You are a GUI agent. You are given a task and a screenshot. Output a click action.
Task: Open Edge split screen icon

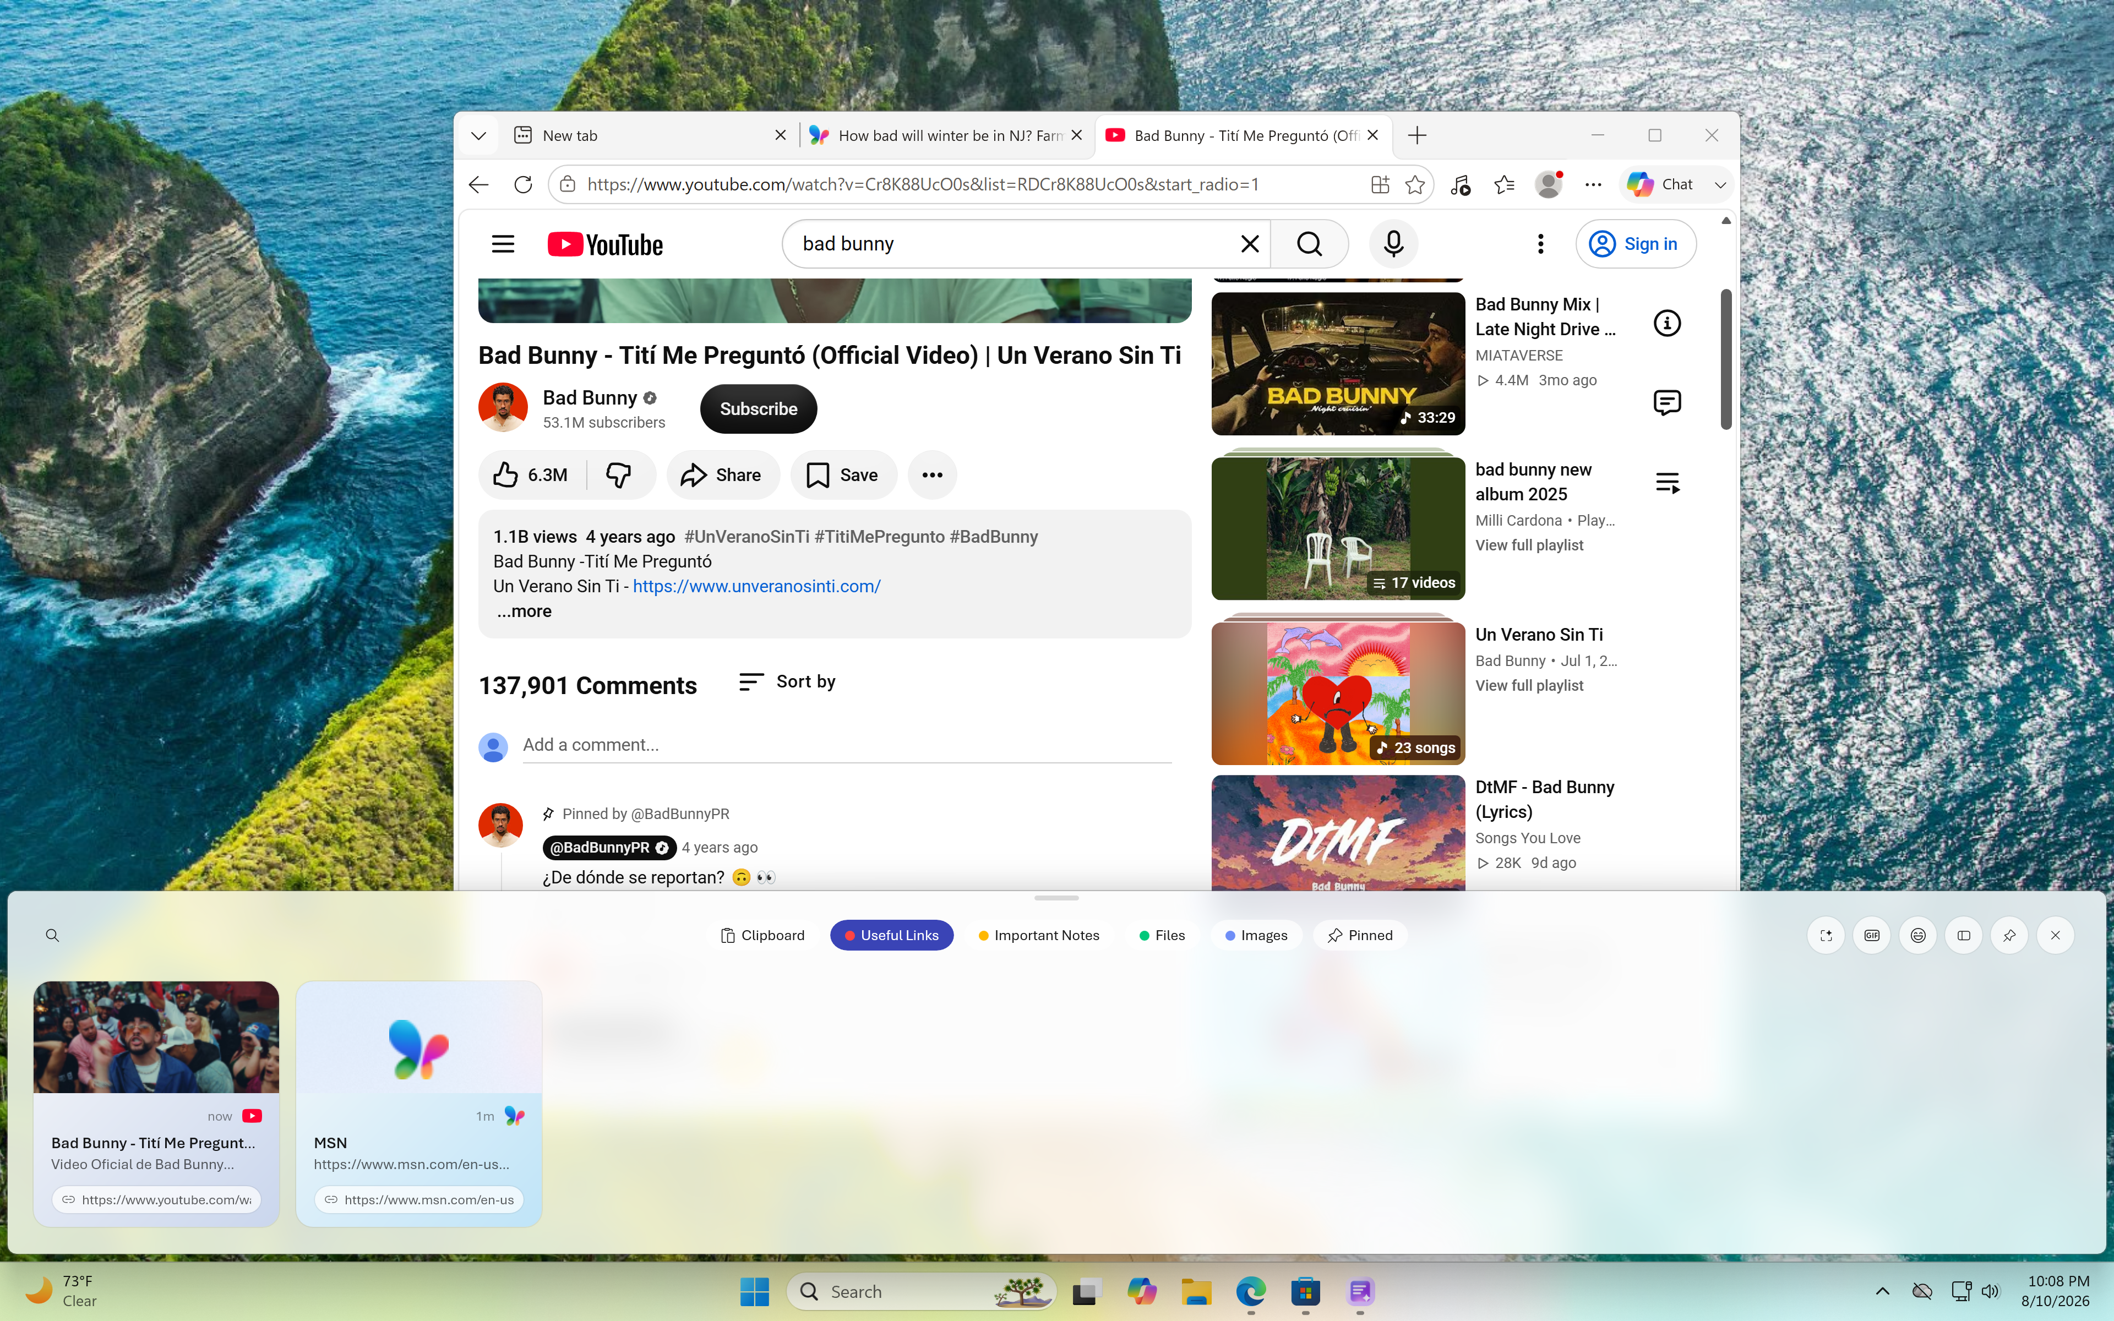click(1380, 184)
